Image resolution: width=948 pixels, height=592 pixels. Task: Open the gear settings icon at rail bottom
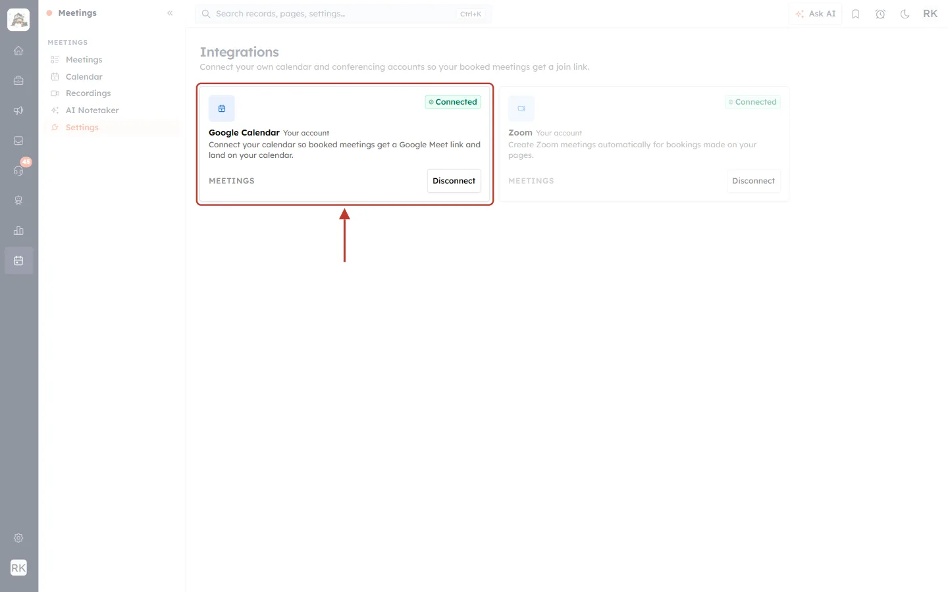[x=18, y=538]
